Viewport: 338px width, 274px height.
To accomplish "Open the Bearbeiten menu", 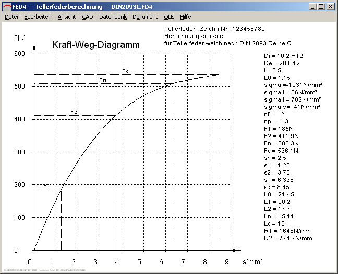I will pyautogui.click(x=38, y=17).
